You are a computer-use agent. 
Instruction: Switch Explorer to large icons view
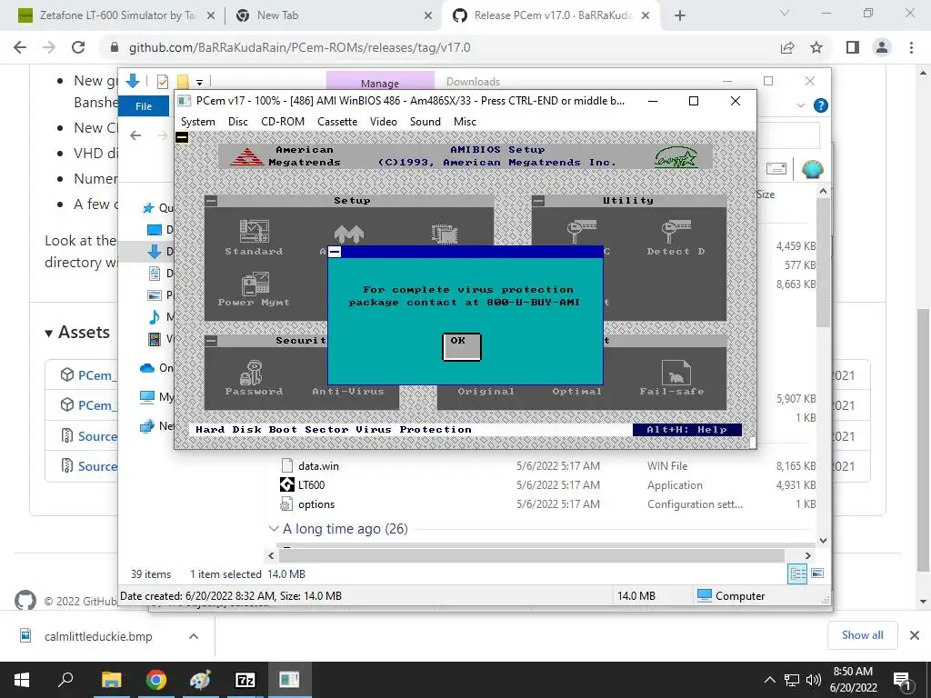[817, 573]
